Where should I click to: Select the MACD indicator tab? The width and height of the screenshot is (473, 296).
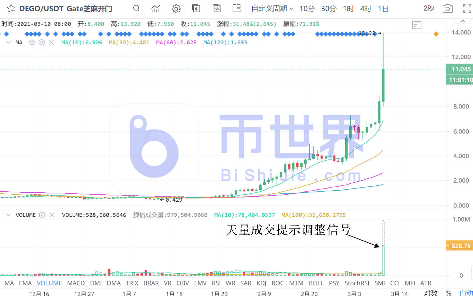click(76, 283)
